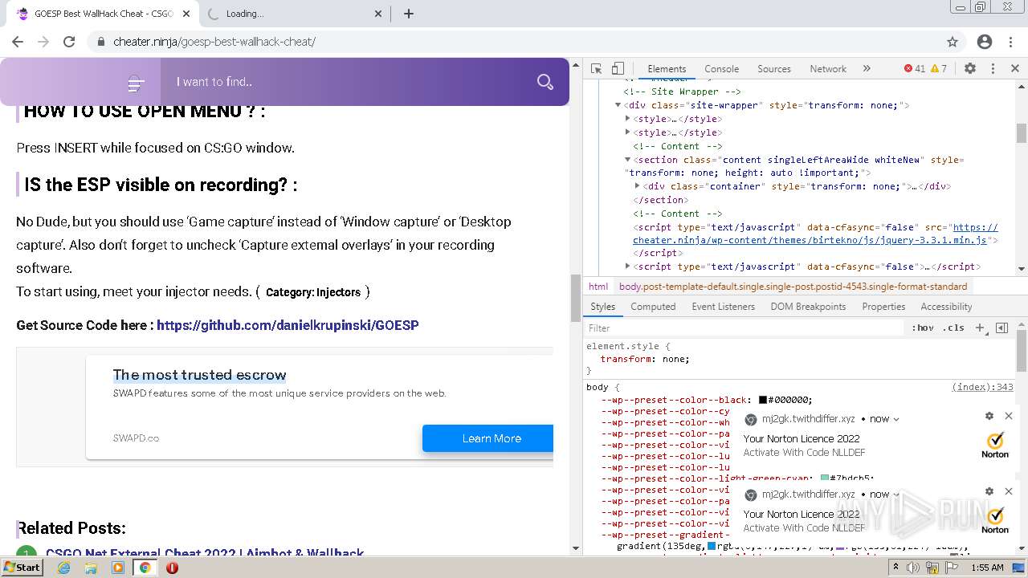Reload the current page
Screen dimensions: 1028x578
[x=69, y=42]
